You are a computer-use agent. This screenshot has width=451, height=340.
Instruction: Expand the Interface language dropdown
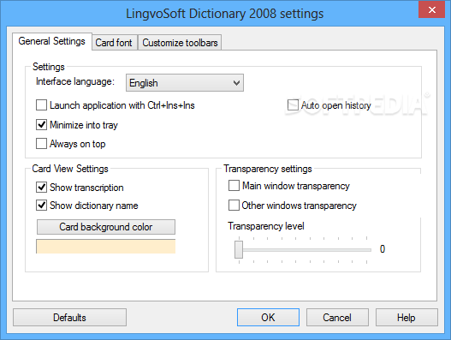point(185,83)
